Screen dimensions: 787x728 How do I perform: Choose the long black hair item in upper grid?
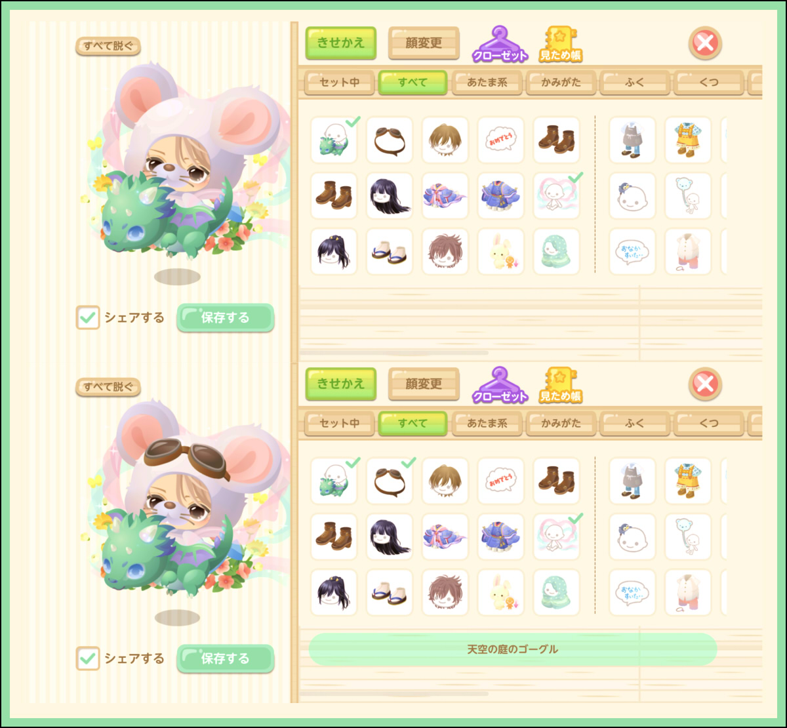point(390,196)
